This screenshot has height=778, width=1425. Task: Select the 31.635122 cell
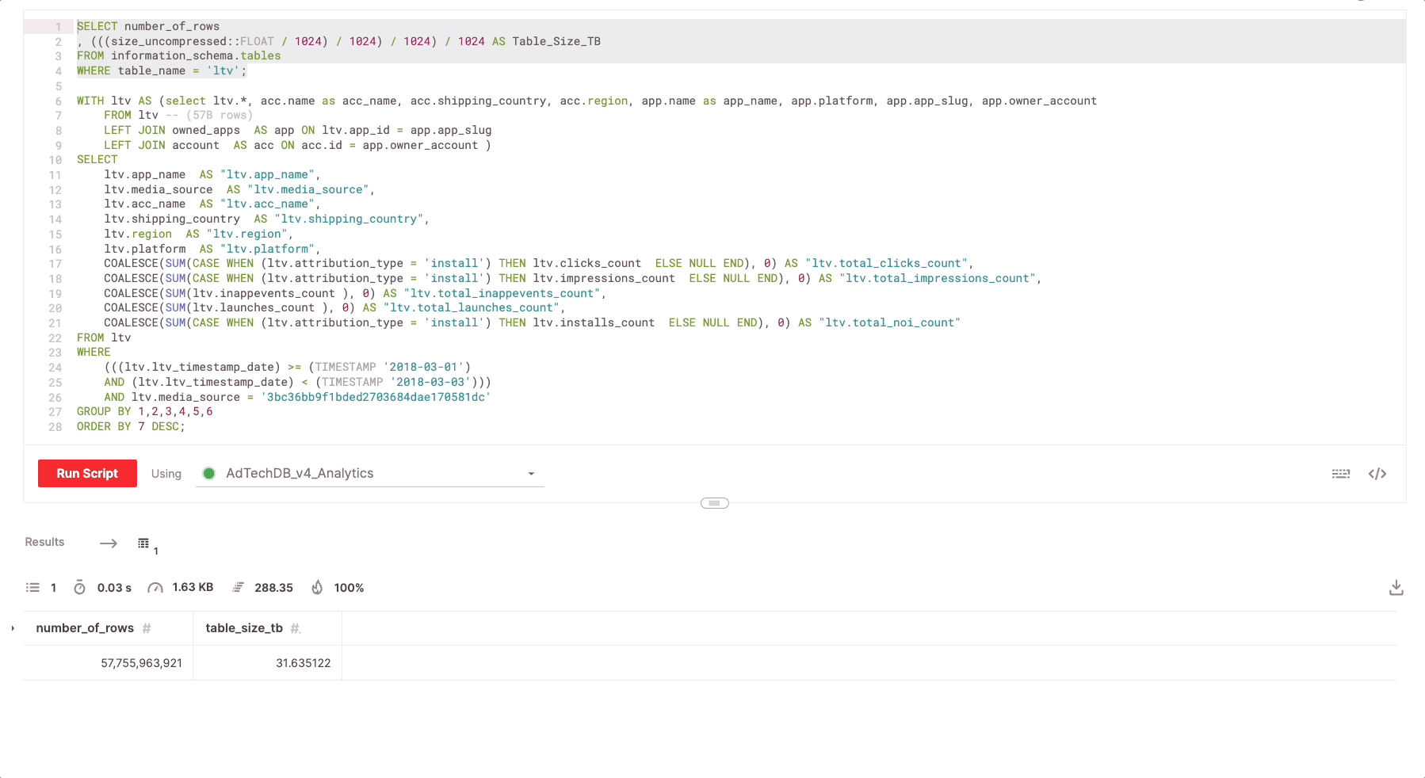coord(268,663)
